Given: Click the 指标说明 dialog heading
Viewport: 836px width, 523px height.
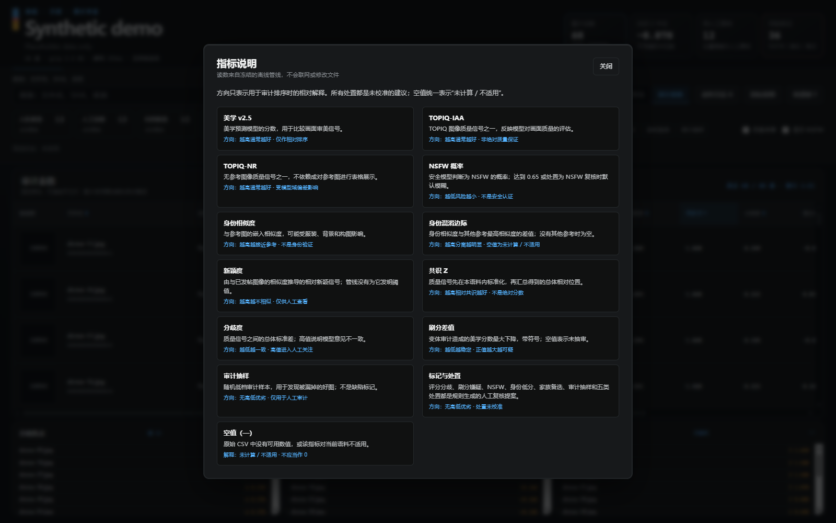Looking at the screenshot, I should point(237,64).
